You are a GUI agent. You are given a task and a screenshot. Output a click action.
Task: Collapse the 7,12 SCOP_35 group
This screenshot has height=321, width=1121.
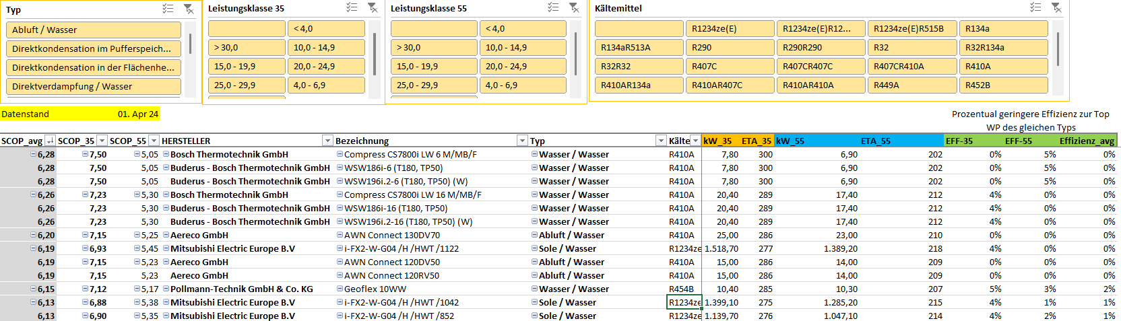[x=86, y=289]
